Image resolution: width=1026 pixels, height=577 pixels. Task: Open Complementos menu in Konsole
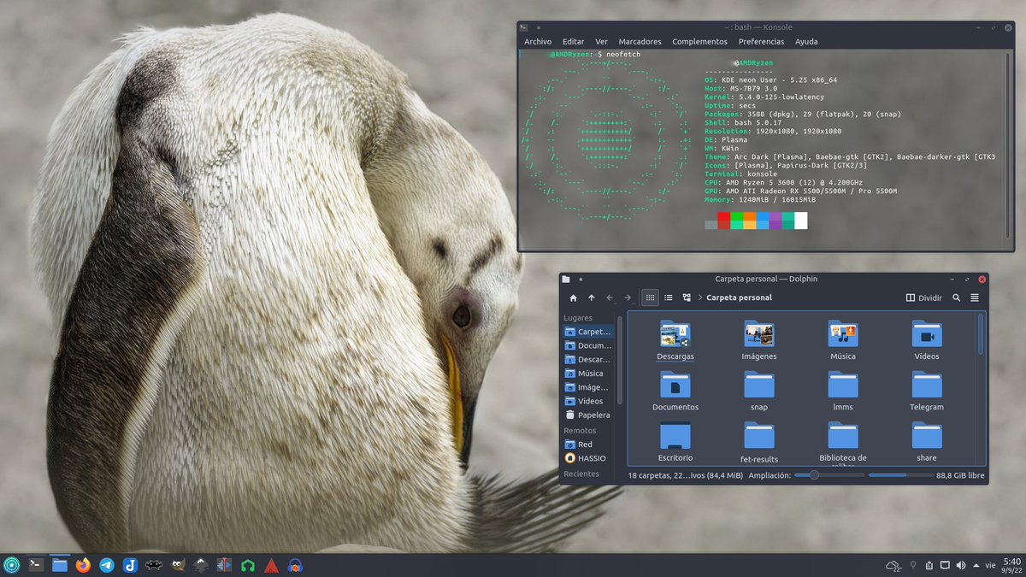pyautogui.click(x=700, y=41)
